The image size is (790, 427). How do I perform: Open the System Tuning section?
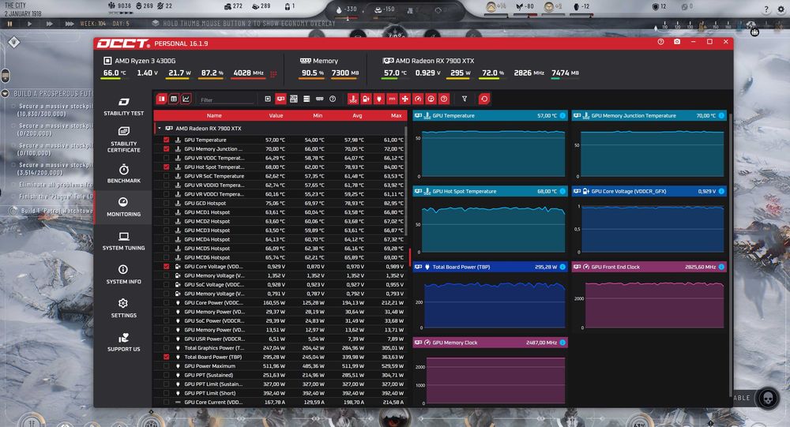pyautogui.click(x=123, y=242)
